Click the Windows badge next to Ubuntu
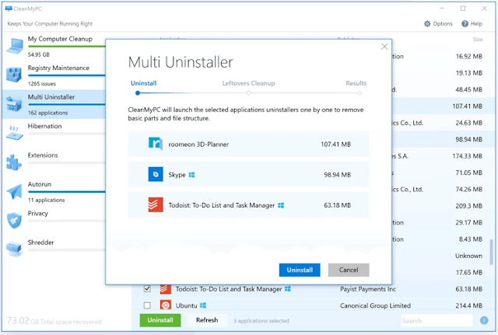Viewport: 498px width, 335px height. click(203, 305)
